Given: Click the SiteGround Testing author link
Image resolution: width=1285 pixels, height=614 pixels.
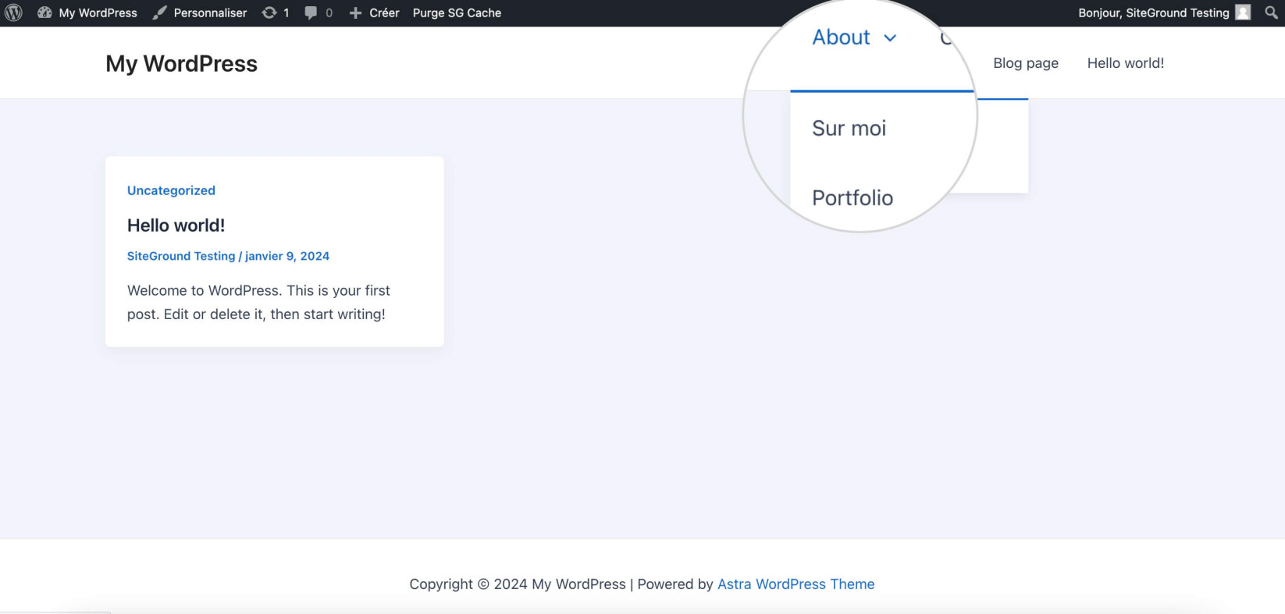Looking at the screenshot, I should point(181,256).
